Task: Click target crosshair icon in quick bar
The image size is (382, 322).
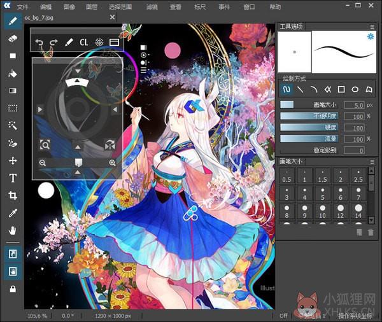Action: 99,43
